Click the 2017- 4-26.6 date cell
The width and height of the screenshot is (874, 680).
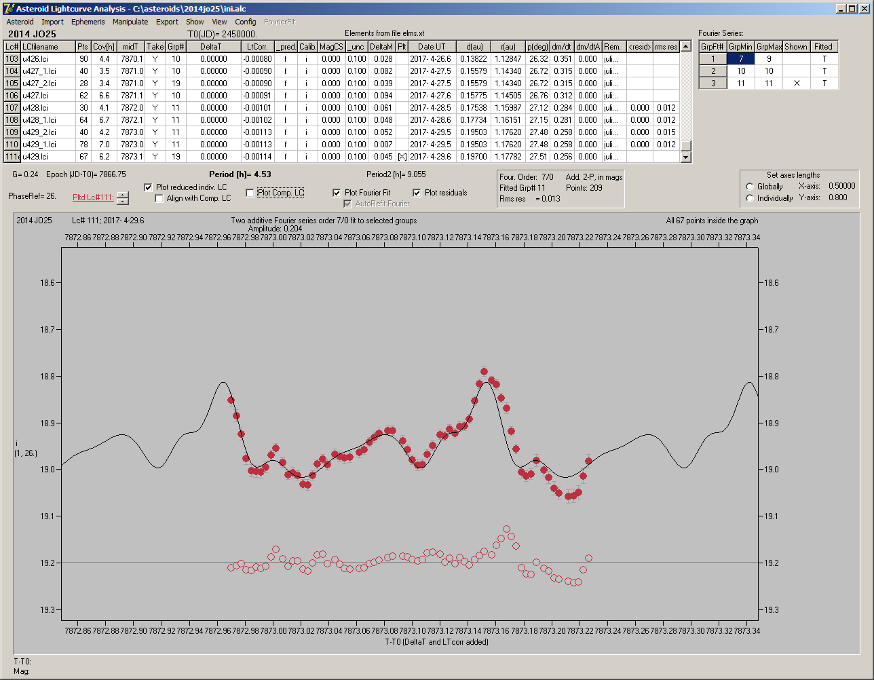tap(432, 59)
